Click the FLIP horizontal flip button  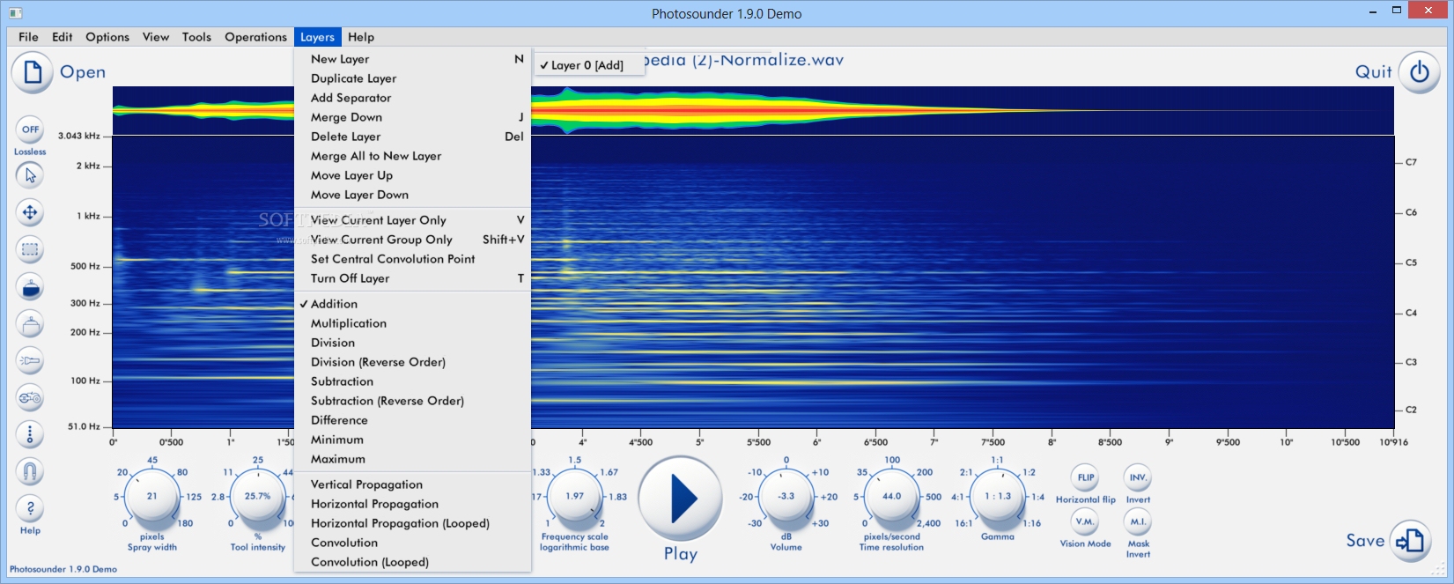(1086, 477)
